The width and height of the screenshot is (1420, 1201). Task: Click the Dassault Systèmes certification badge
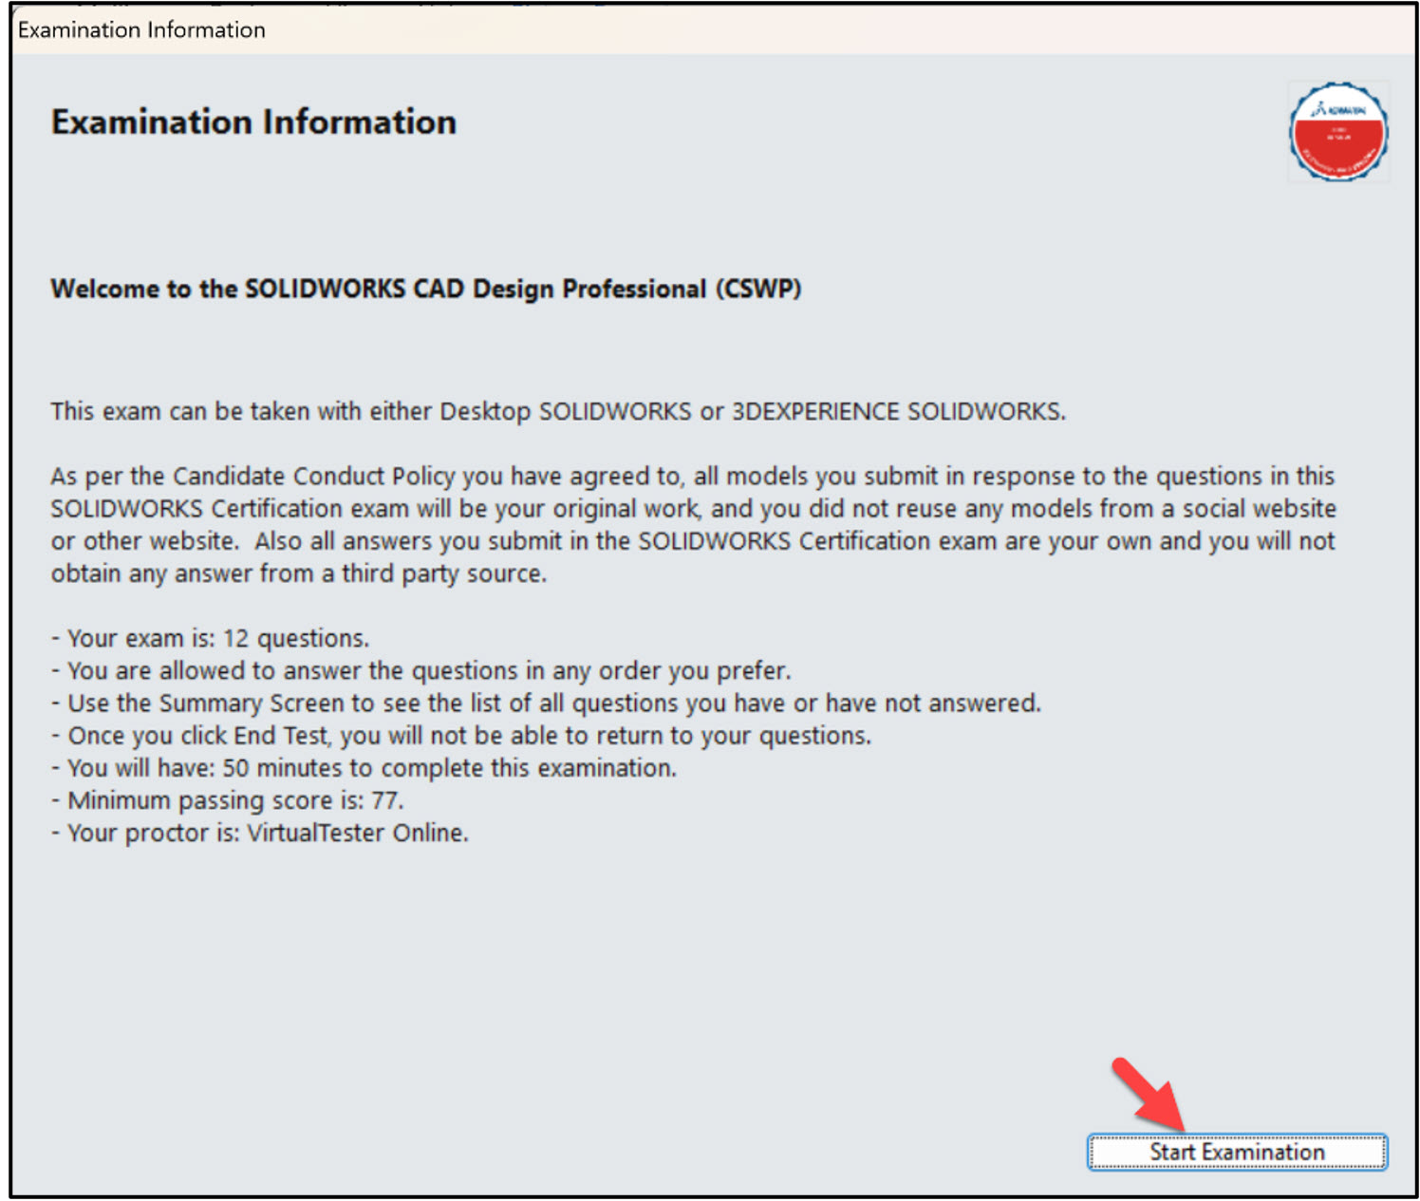click(x=1338, y=133)
